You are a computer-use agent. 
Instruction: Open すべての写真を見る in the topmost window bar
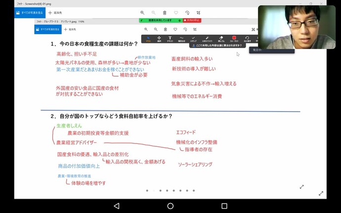[29, 12]
